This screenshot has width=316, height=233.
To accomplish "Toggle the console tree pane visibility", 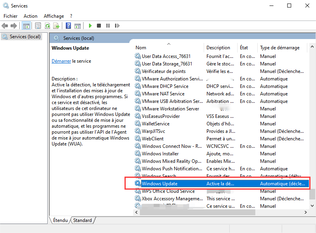I will [26, 26].
